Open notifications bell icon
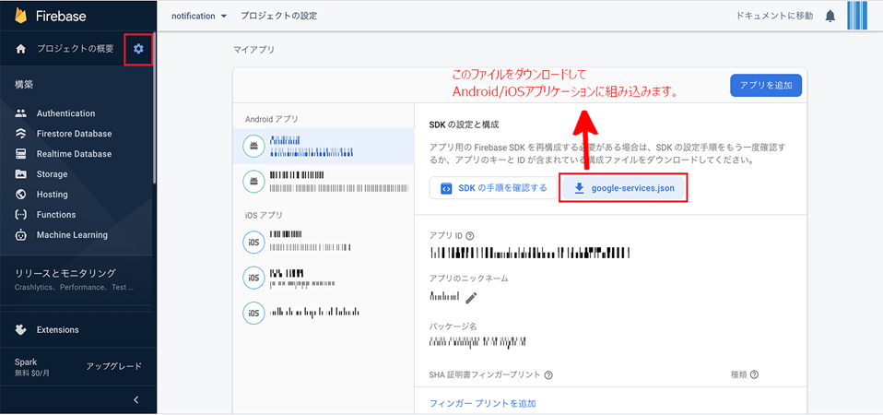 point(830,16)
